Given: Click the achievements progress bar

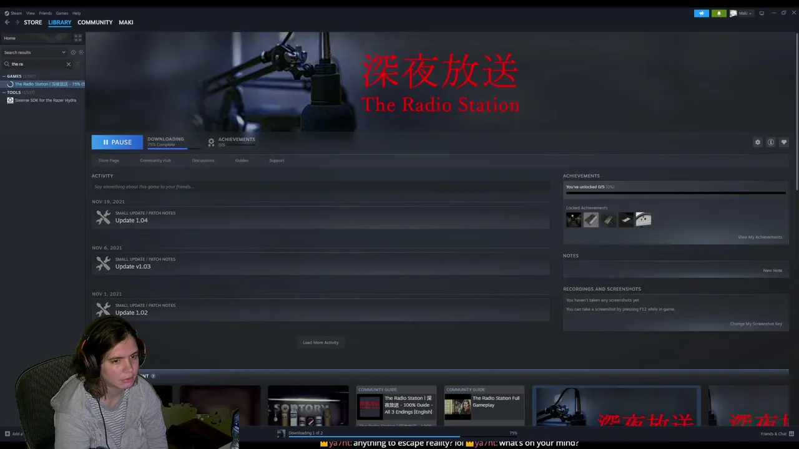Looking at the screenshot, I should pyautogui.click(x=675, y=193).
